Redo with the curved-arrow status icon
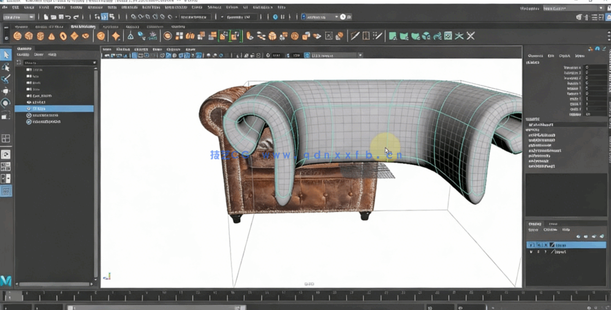Image resolution: width=611 pixels, height=310 pixels. pos(75,17)
